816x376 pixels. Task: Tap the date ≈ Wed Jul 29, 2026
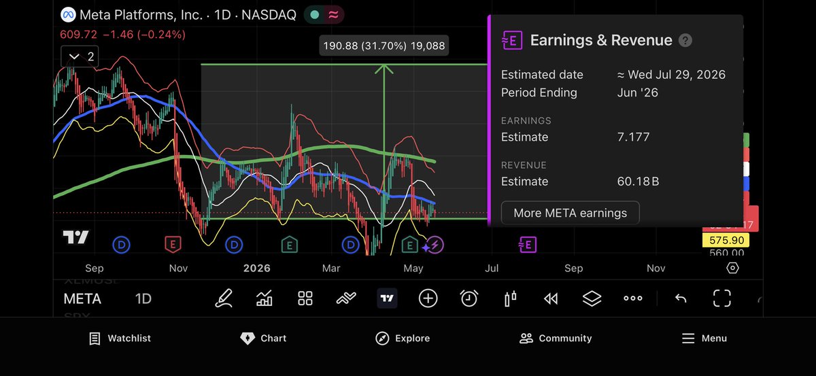[670, 75]
